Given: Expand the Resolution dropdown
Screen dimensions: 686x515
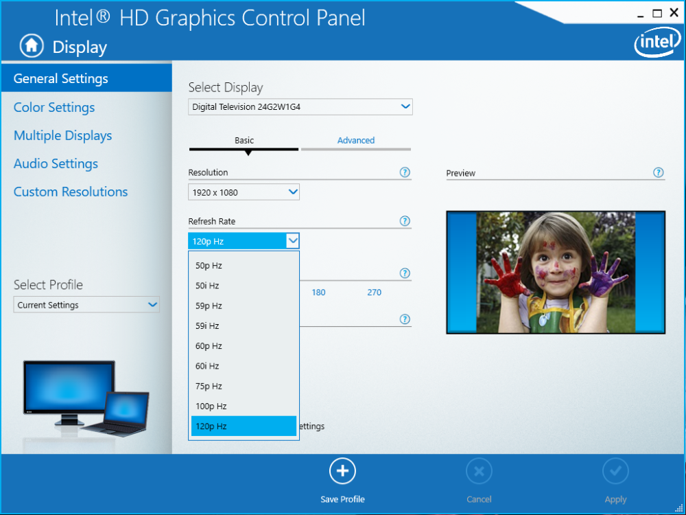Looking at the screenshot, I should [x=244, y=192].
